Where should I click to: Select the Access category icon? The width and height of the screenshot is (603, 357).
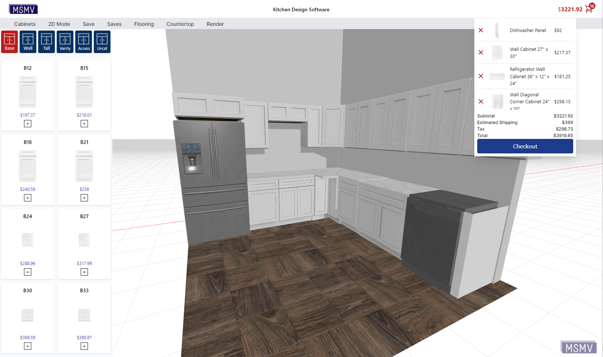(84, 41)
